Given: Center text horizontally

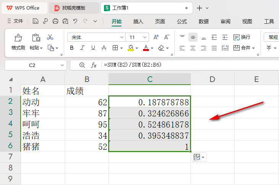Looking at the screenshot, I should point(193,48).
